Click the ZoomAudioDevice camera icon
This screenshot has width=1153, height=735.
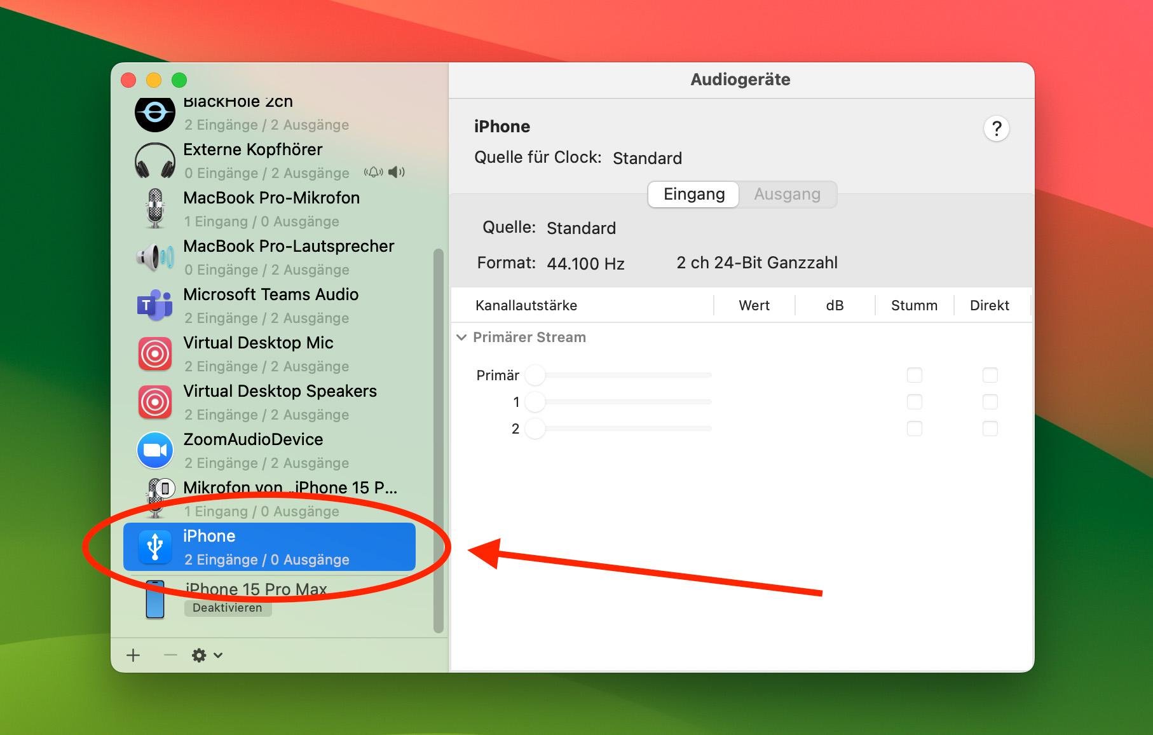click(154, 450)
